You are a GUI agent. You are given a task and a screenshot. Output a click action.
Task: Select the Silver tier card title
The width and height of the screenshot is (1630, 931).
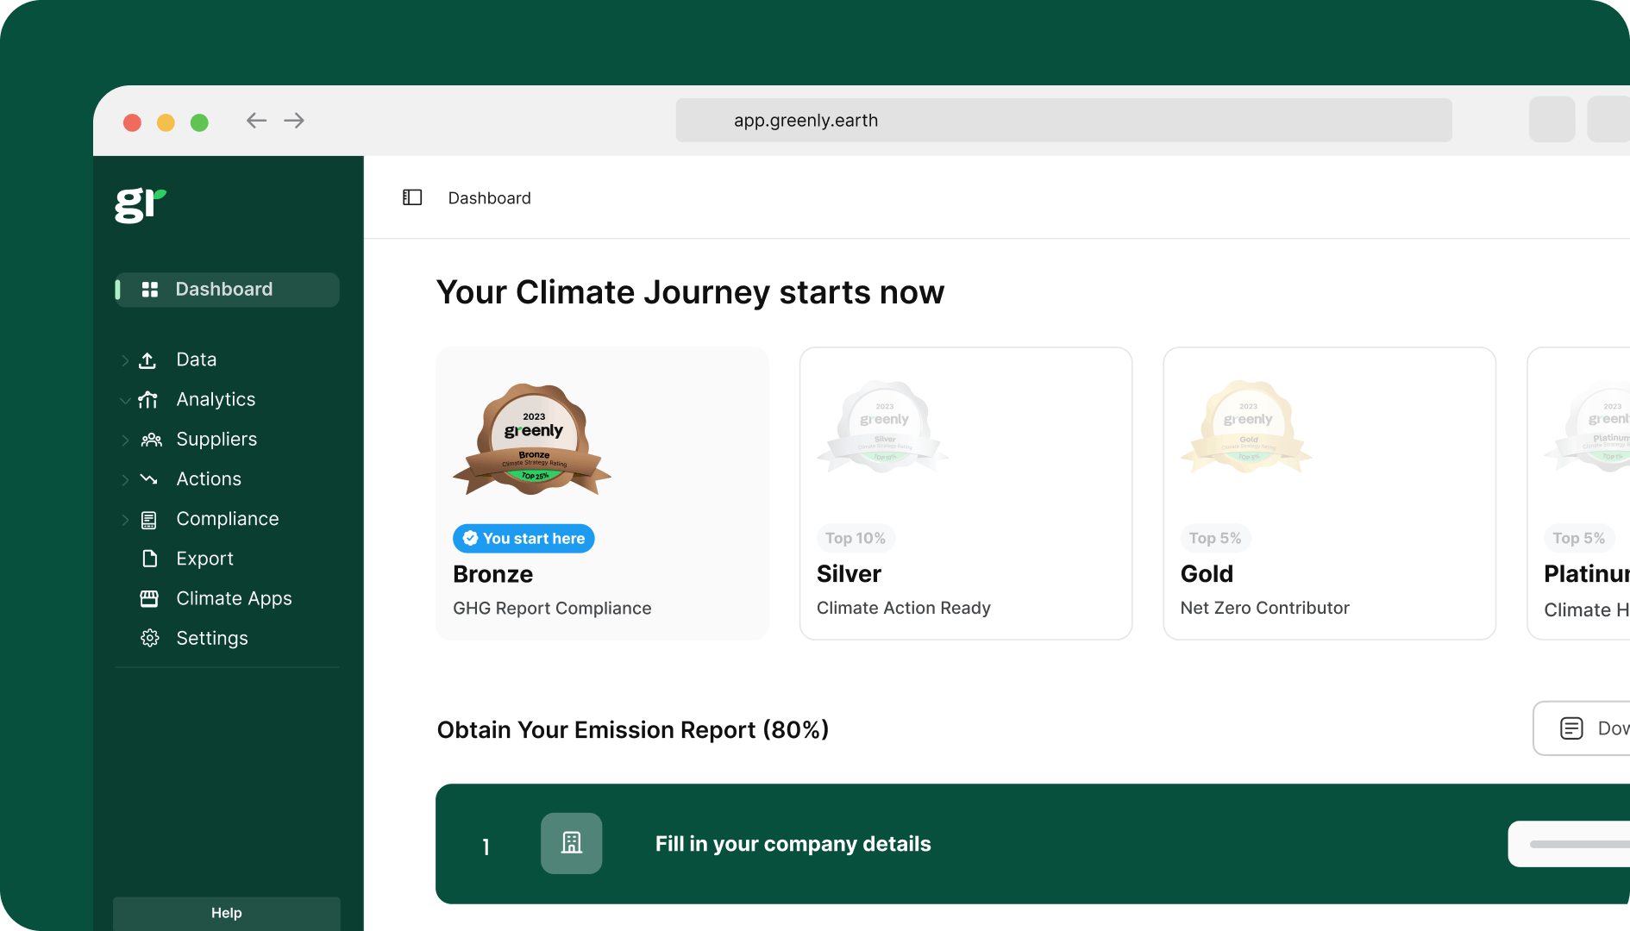[x=849, y=574]
